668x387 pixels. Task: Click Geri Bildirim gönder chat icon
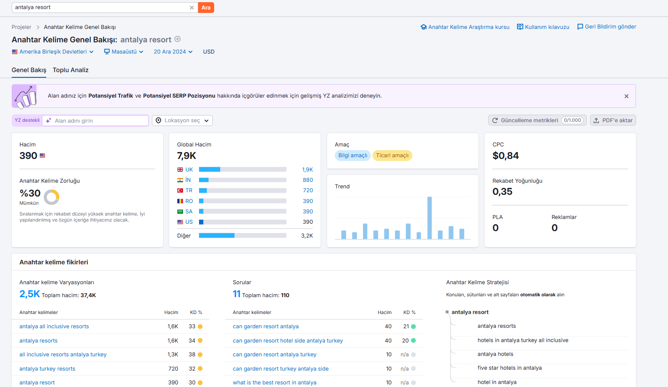(x=580, y=27)
